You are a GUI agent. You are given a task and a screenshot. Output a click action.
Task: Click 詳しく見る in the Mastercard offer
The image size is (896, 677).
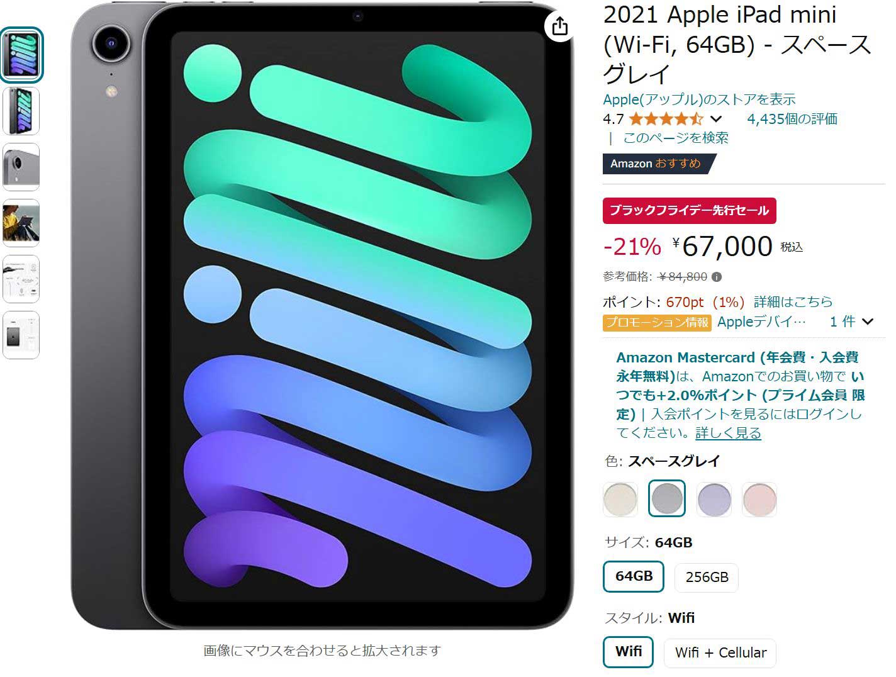[727, 433]
